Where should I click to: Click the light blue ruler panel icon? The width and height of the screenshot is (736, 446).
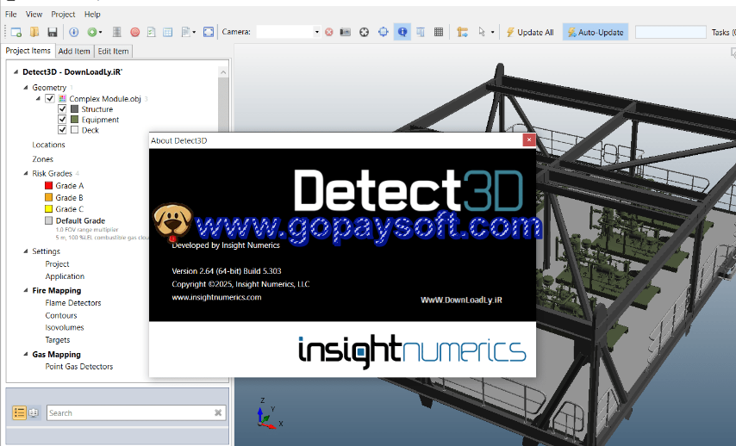coord(421,32)
